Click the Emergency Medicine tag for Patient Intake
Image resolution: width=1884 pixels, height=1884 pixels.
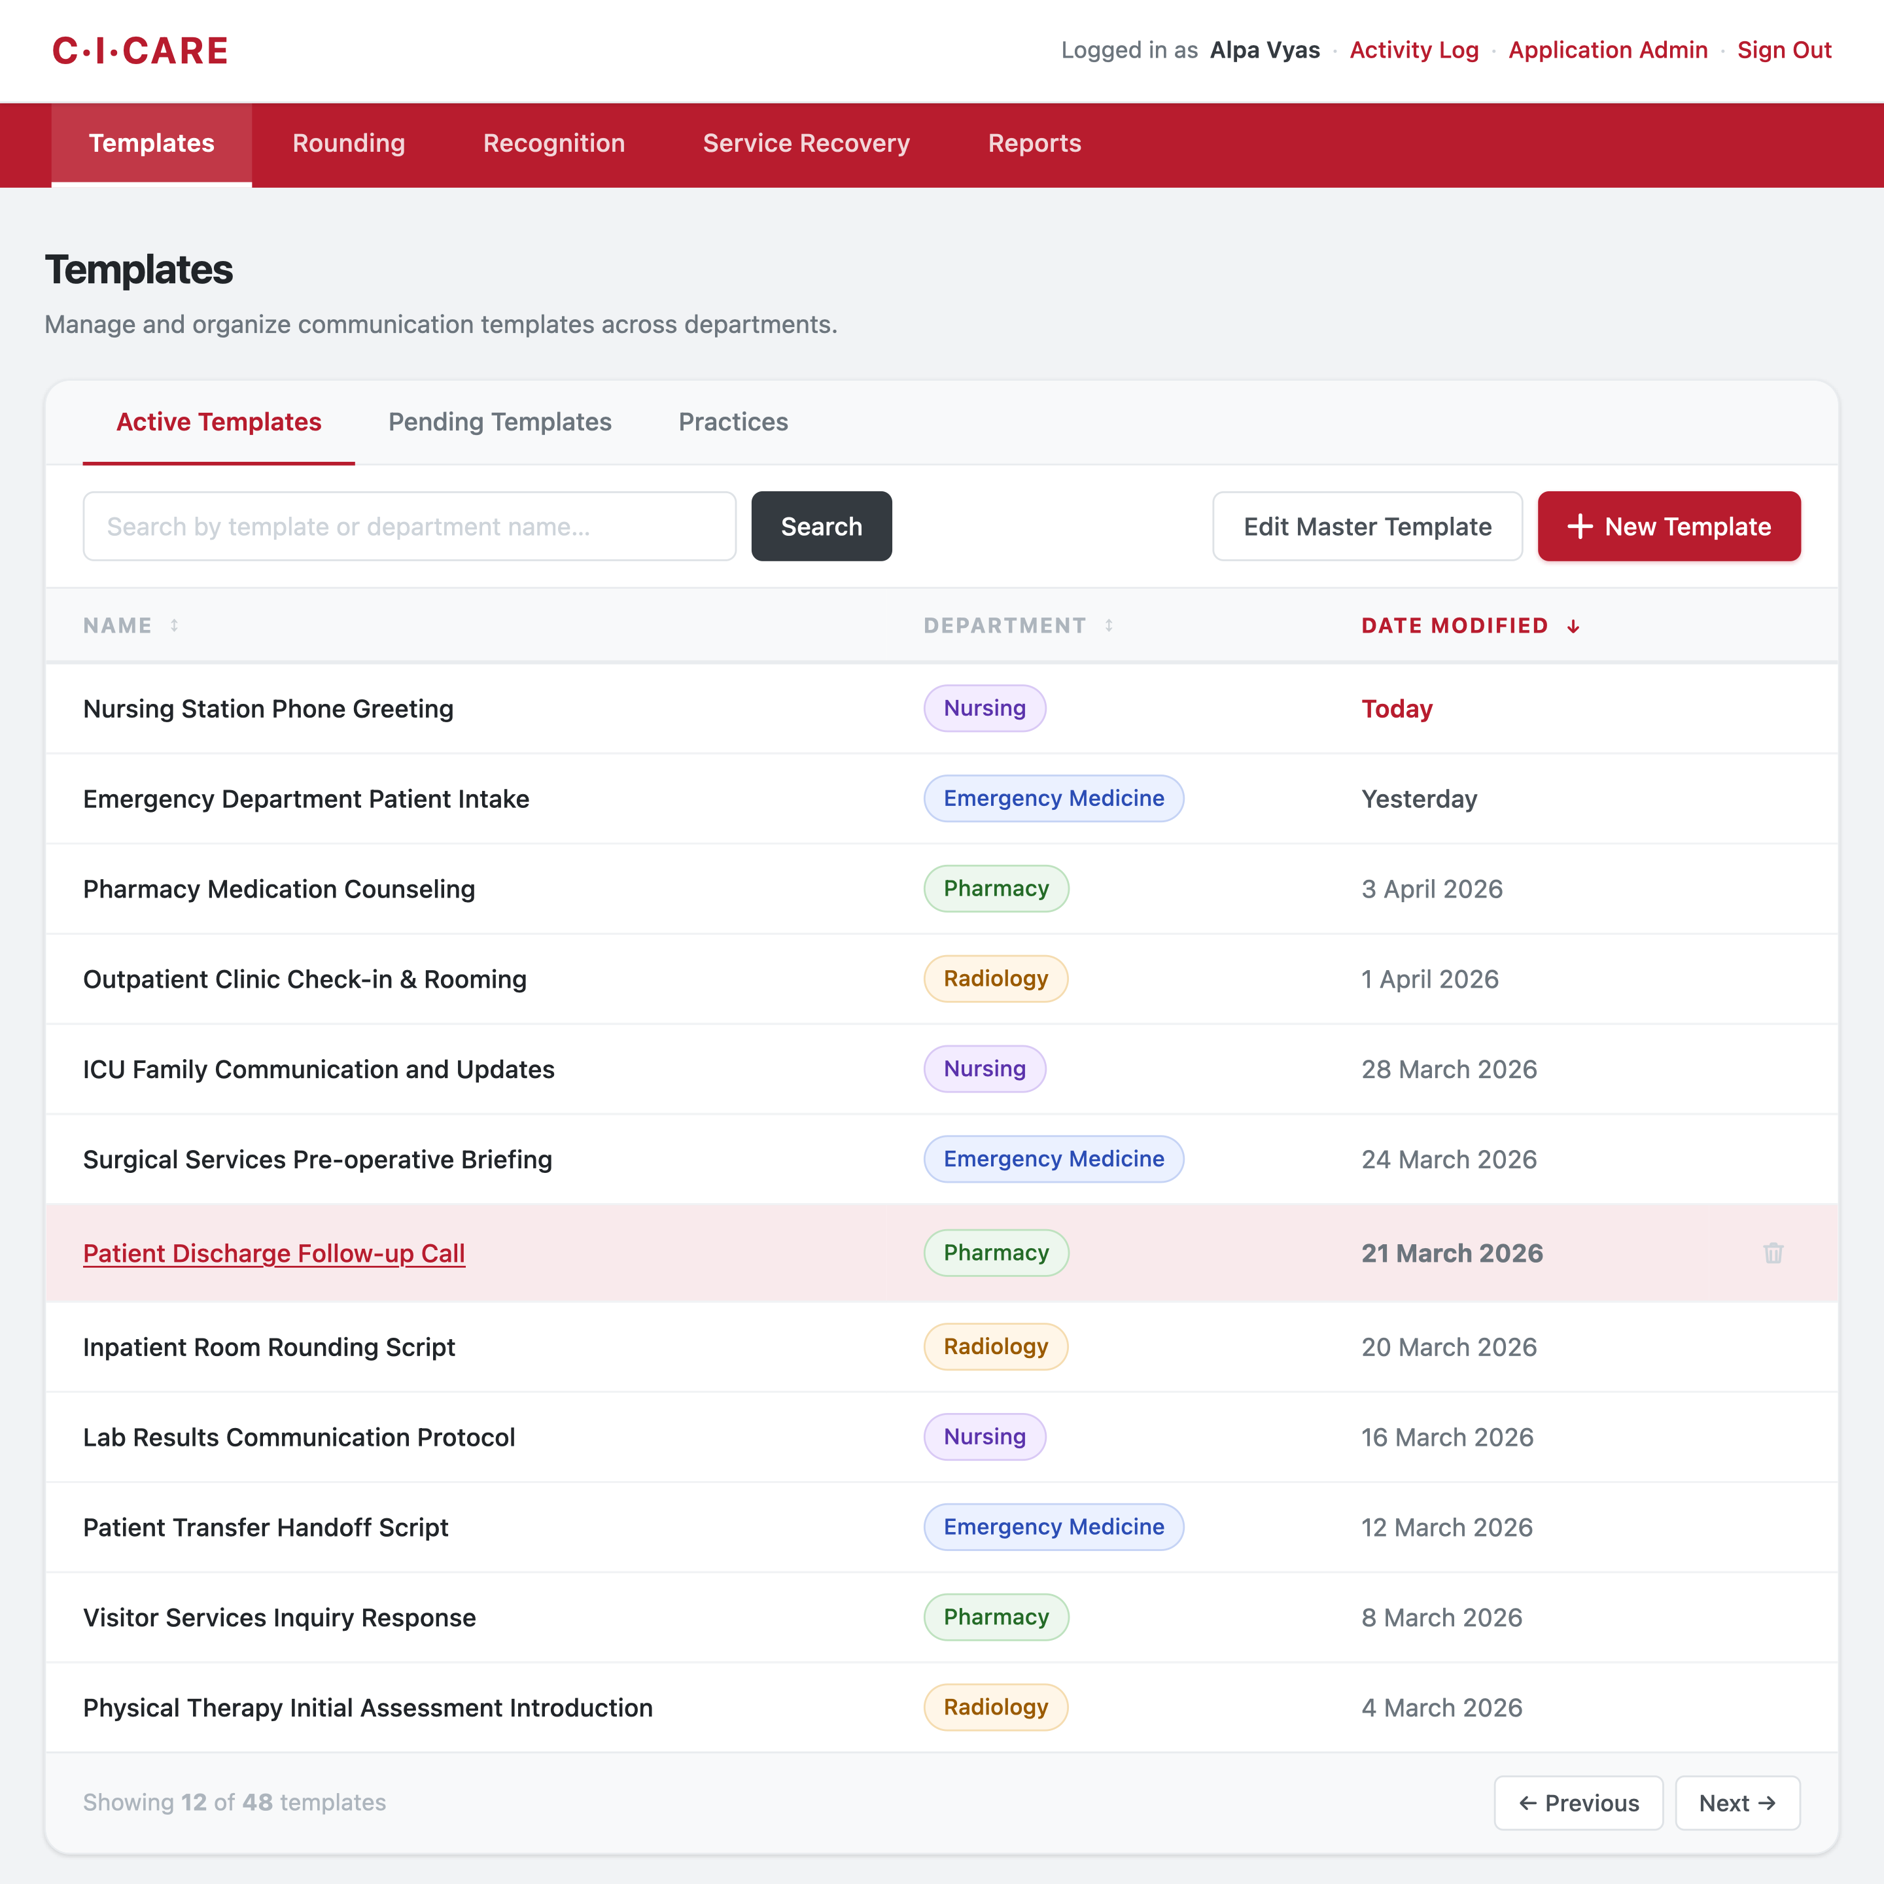[1053, 799]
